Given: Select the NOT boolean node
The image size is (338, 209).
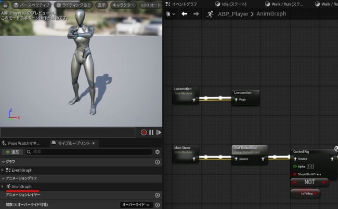Looking at the screenshot, I should (309, 183).
